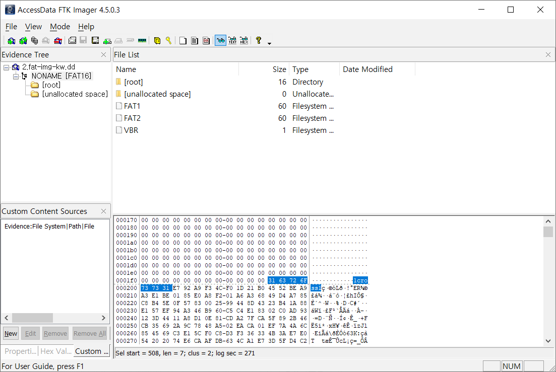556x372 pixels.
Task: Sort file list by Name column
Action: [x=176, y=69]
